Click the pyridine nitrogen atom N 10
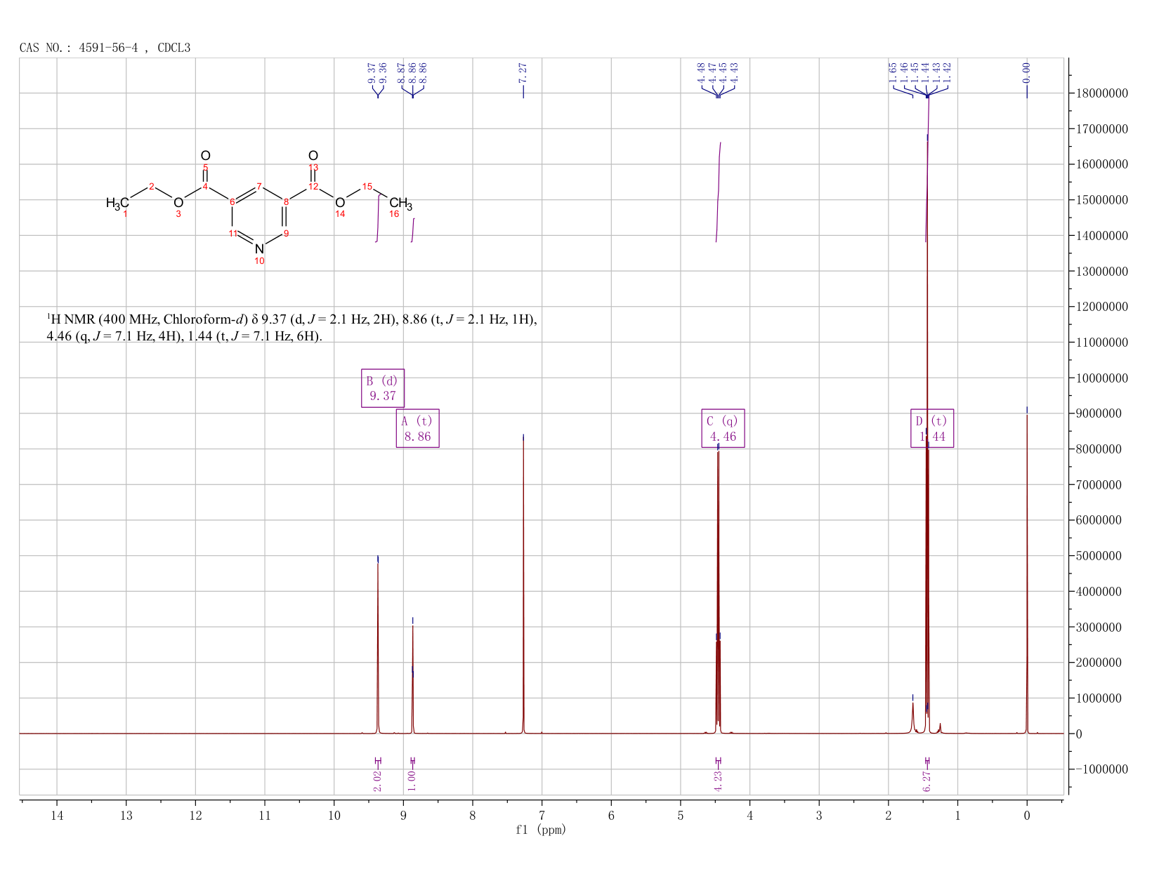 point(259,249)
